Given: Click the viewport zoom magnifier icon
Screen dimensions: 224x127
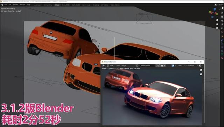Looking at the screenshot, I should tap(217, 20).
